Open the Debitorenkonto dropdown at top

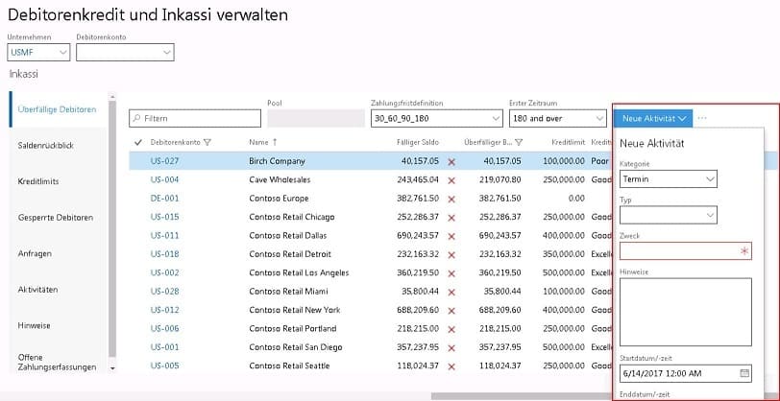pos(166,53)
